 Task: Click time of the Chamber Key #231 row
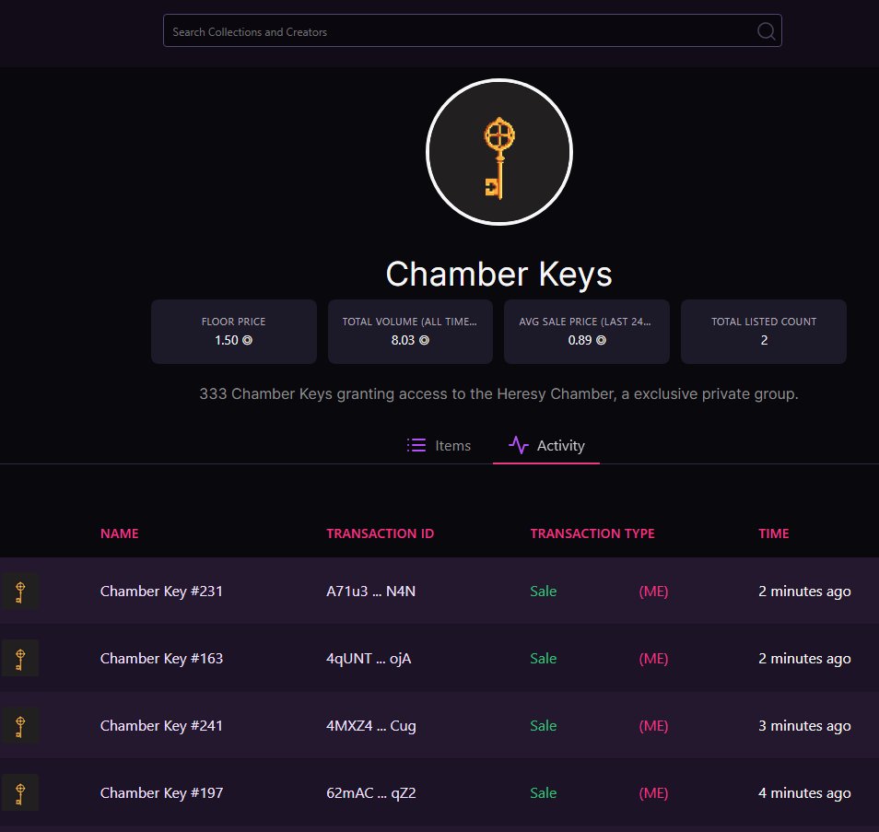pos(804,592)
